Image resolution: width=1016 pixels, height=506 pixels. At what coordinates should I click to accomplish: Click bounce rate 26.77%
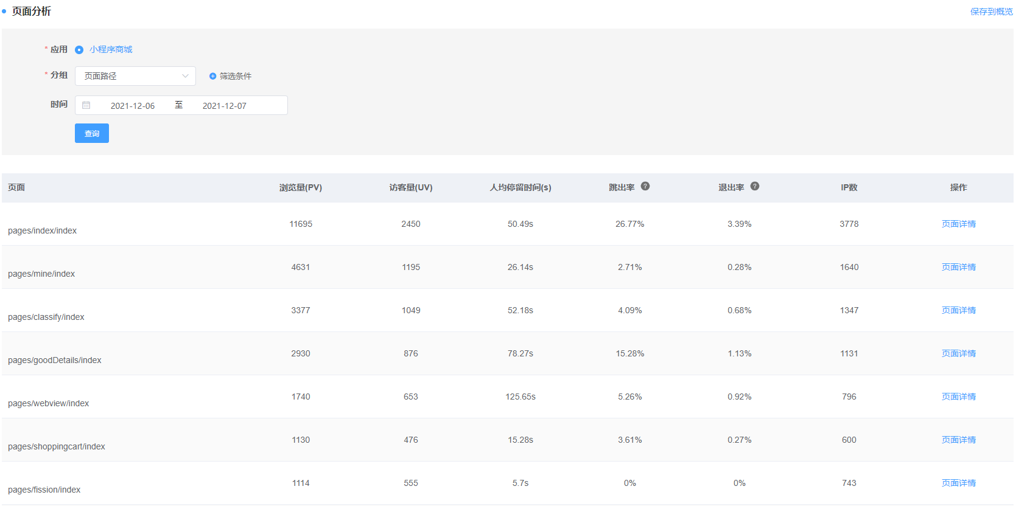[630, 224]
